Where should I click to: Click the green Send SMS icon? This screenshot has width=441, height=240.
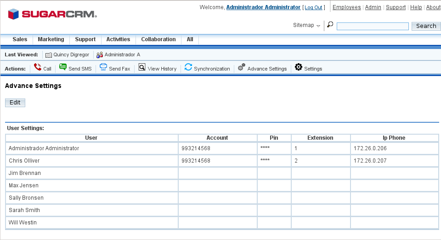(63, 67)
